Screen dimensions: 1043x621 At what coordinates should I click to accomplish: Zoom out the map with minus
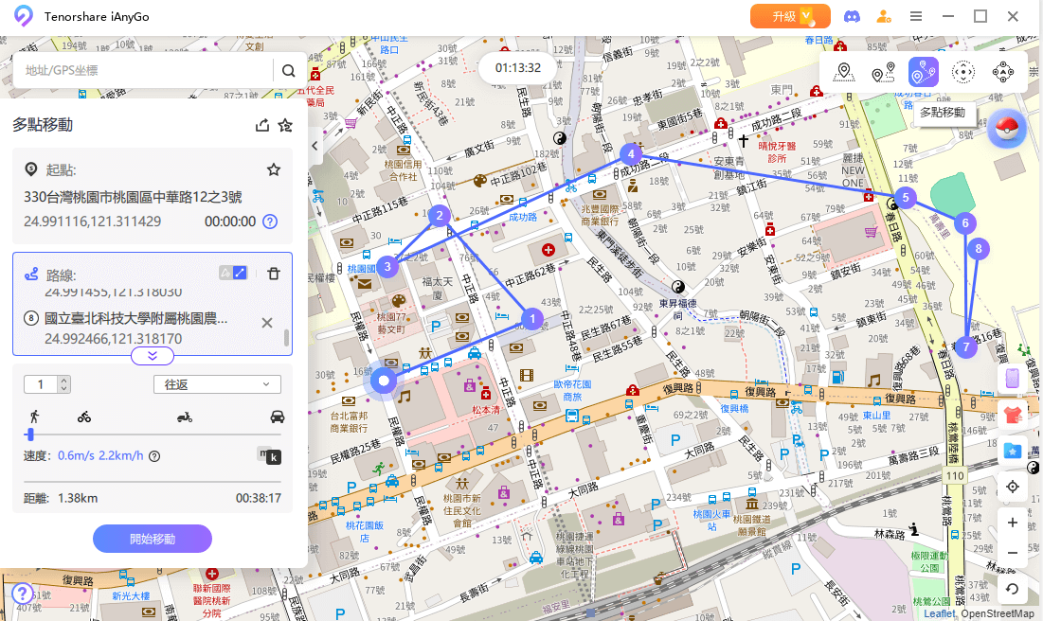click(x=1013, y=553)
